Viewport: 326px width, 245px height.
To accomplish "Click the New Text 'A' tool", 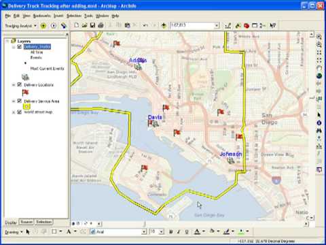I will (x=69, y=231).
